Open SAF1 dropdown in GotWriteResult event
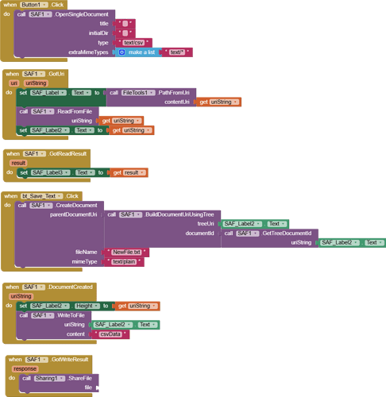 (37, 360)
